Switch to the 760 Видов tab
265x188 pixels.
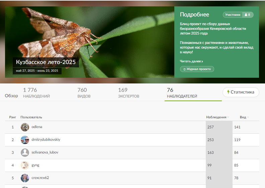point(84,93)
